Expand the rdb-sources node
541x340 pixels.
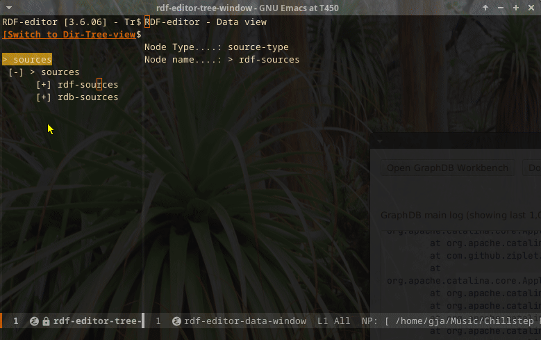tap(44, 97)
